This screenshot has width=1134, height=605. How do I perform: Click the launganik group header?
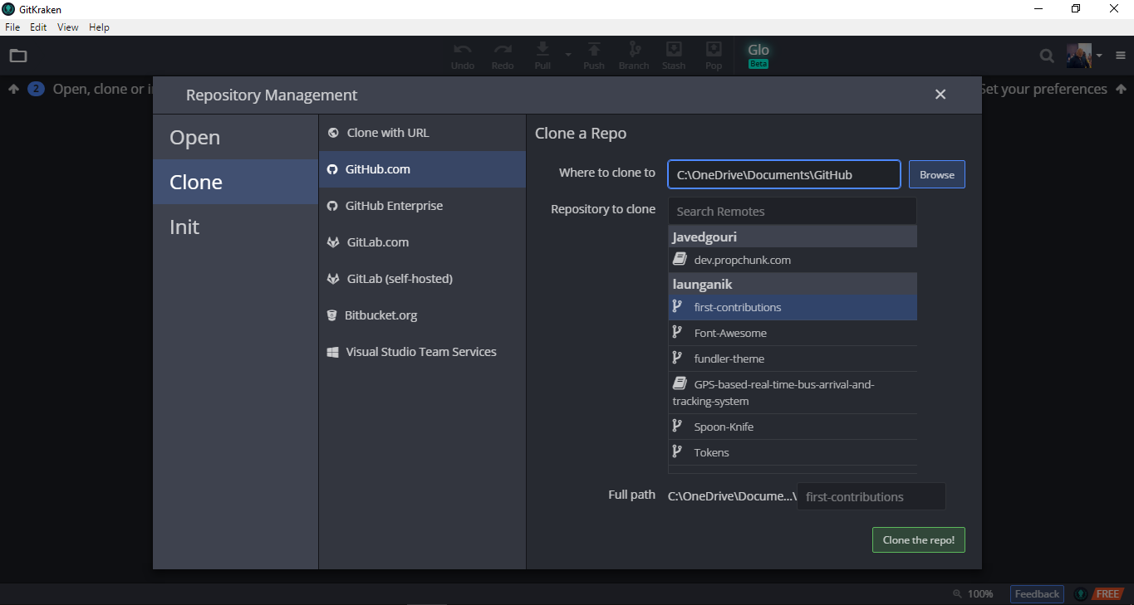tap(793, 284)
